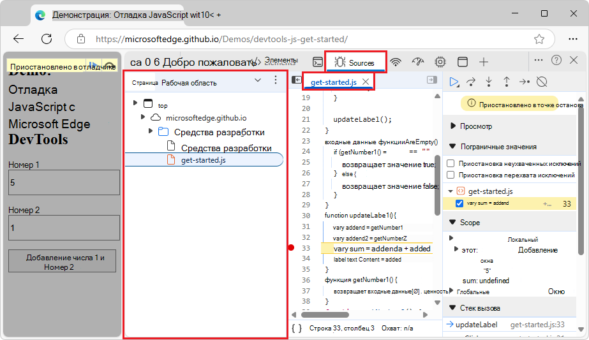Screen dimensions: 589x340
Task: Expand Средства разработки folder
Action: click(x=150, y=131)
